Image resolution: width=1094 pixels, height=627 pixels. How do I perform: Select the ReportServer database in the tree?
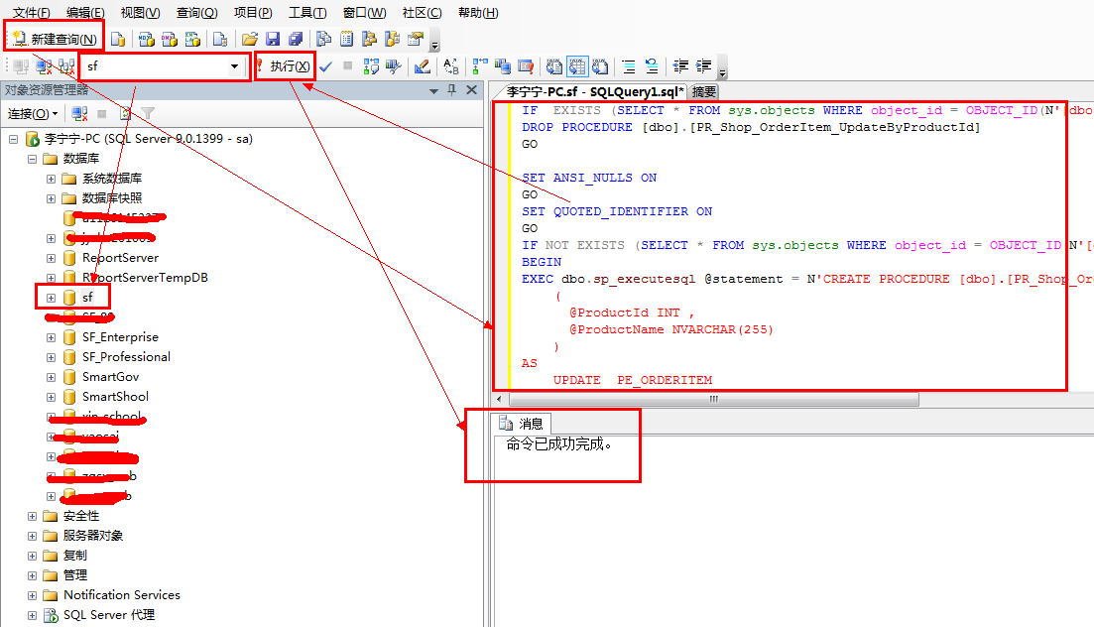pyautogui.click(x=120, y=258)
